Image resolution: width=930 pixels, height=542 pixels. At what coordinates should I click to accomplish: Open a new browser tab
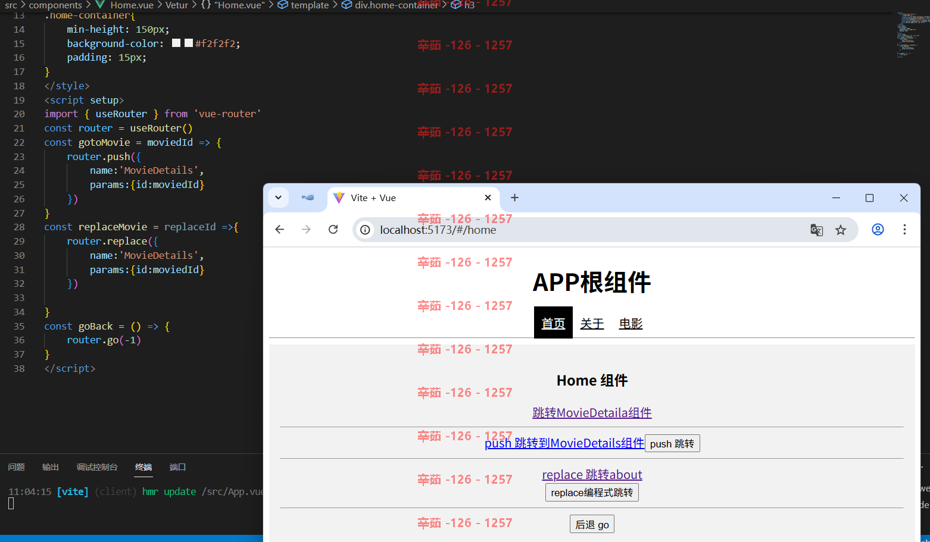[x=515, y=198]
